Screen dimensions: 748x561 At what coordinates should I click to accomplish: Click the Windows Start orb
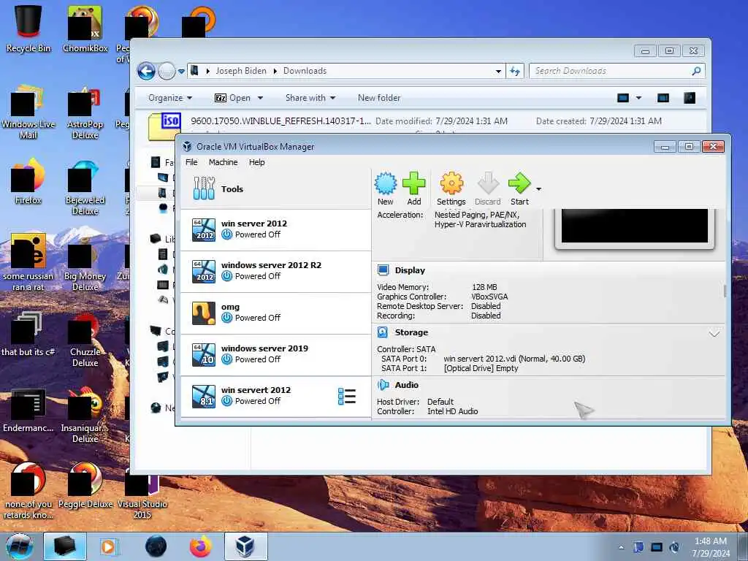pyautogui.click(x=20, y=546)
